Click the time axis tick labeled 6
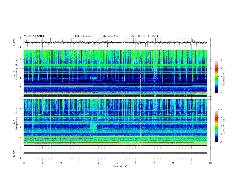Image resolution: width=237 pixels, height=183 pixels. coord(136,163)
